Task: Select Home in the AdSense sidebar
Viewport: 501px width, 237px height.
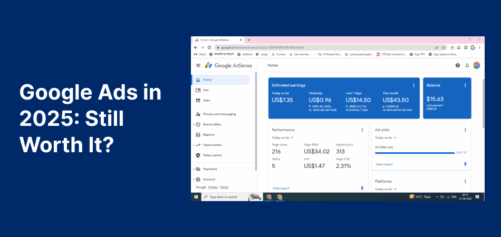Action: click(220, 80)
